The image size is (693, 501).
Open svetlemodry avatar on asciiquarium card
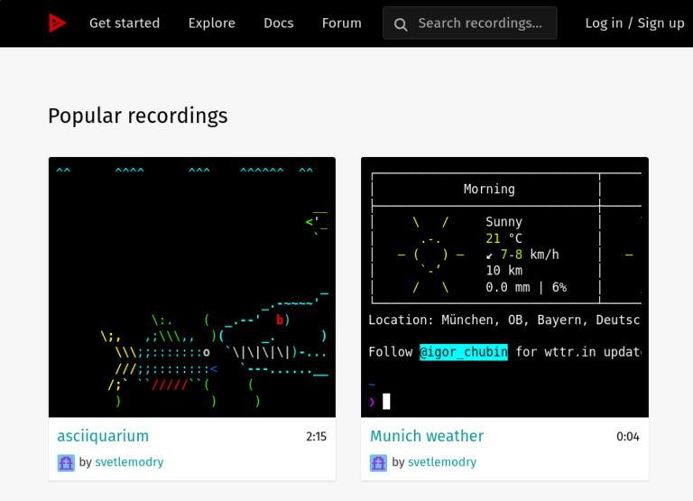(66, 463)
